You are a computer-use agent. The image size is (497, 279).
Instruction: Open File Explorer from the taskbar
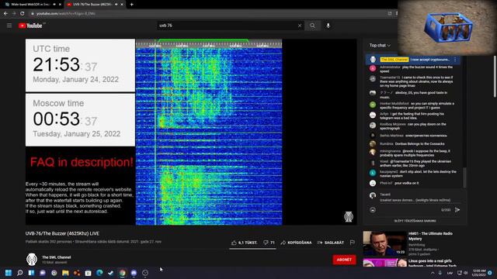click(x=65, y=273)
